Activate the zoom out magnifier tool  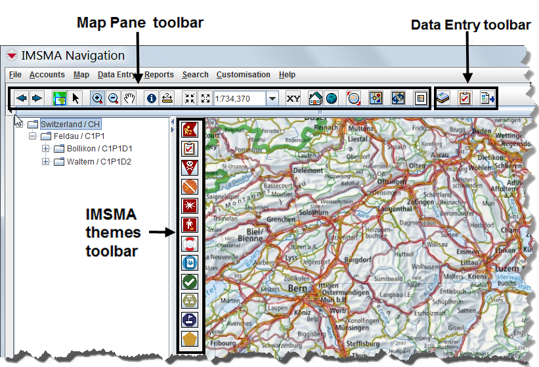[x=114, y=98]
